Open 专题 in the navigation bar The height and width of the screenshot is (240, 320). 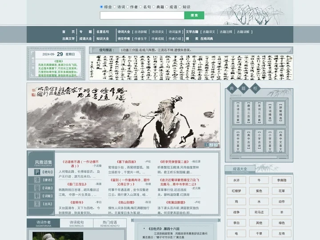coord(85,32)
